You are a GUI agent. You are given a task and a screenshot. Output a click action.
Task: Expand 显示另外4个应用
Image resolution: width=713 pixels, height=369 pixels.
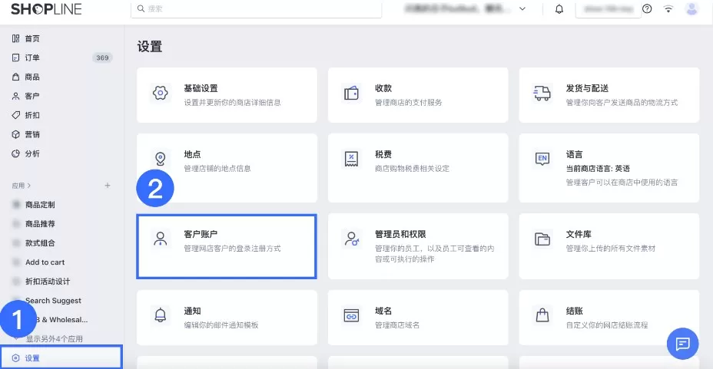point(54,339)
